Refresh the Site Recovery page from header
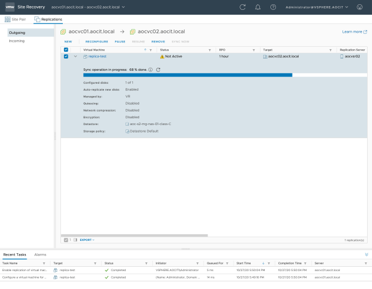Viewport: 372px width, 289px height. point(243,7)
